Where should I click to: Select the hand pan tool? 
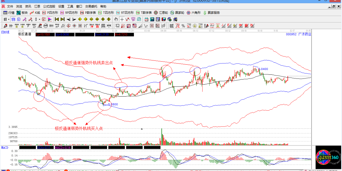(x=116, y=19)
